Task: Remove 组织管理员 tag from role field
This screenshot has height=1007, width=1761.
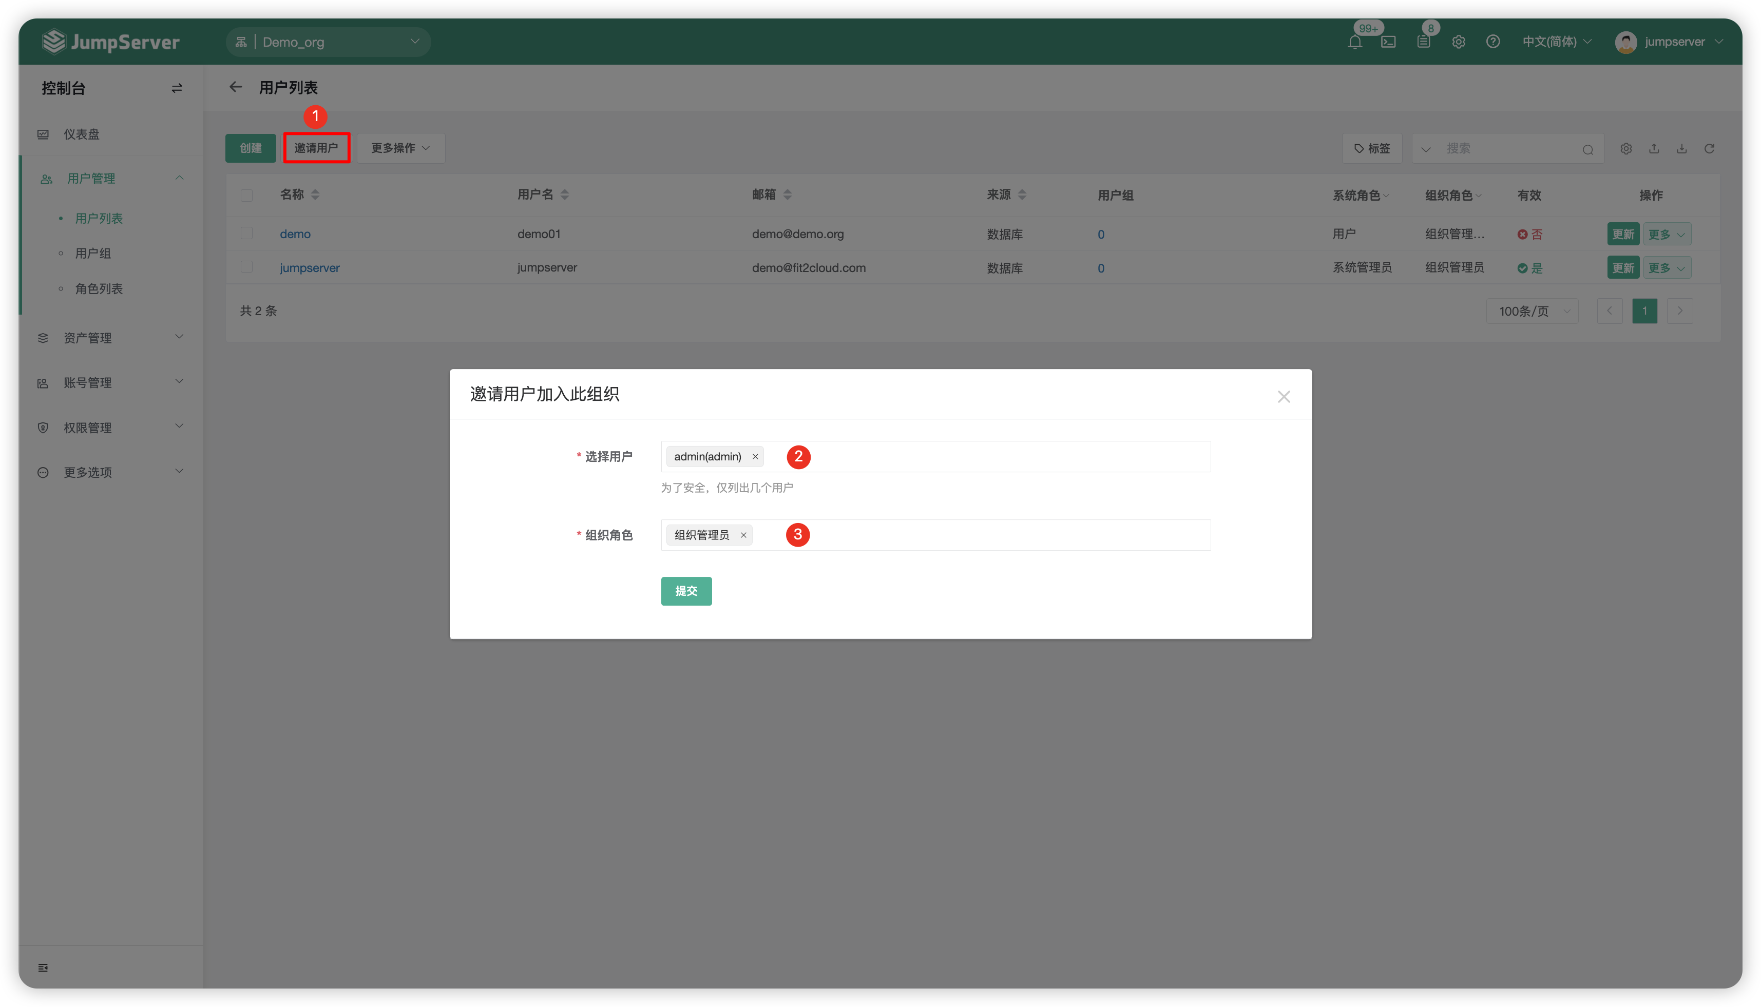Action: [743, 535]
